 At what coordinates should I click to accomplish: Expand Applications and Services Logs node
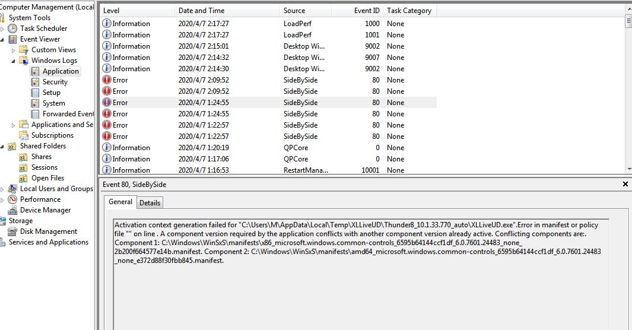(13, 125)
